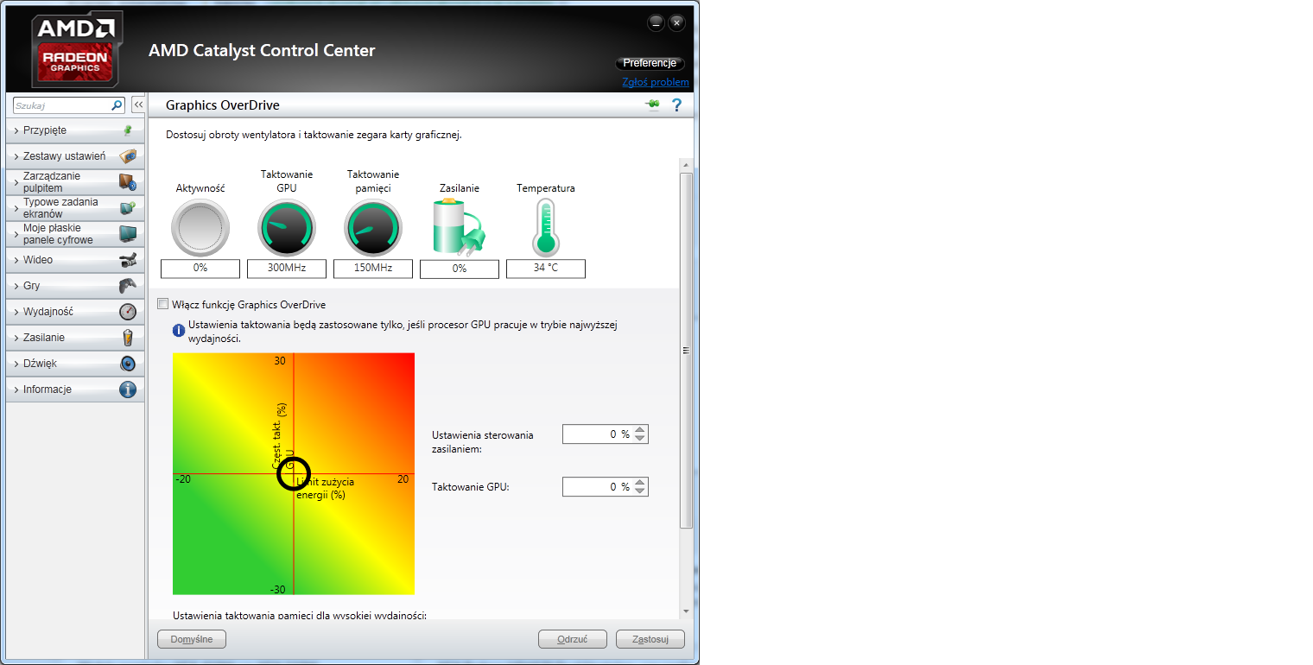Increase the Taktowanie GPU percentage with the up arrow

639,483
